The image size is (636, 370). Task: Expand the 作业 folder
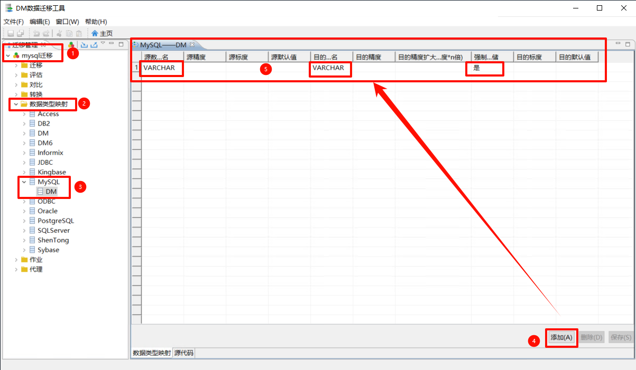click(16, 260)
